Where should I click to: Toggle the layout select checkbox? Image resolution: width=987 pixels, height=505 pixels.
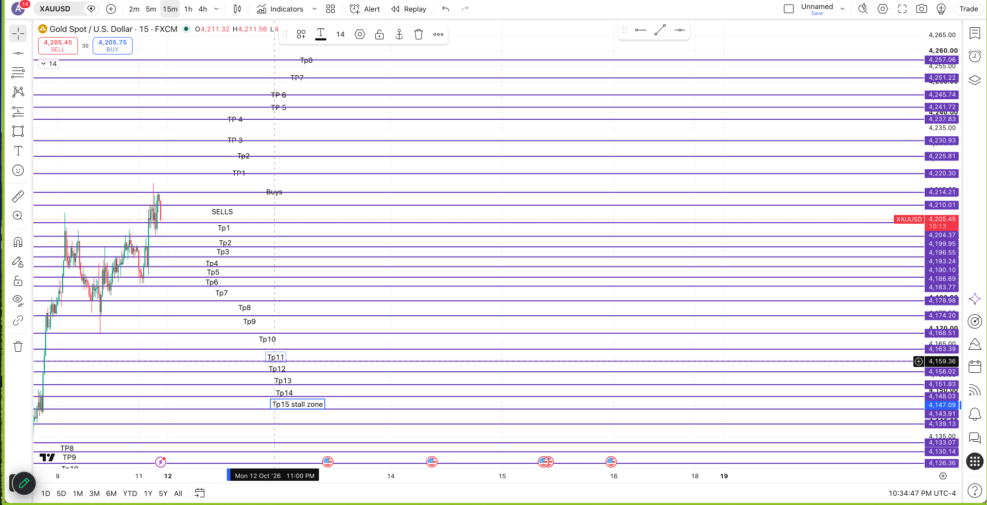coord(789,9)
